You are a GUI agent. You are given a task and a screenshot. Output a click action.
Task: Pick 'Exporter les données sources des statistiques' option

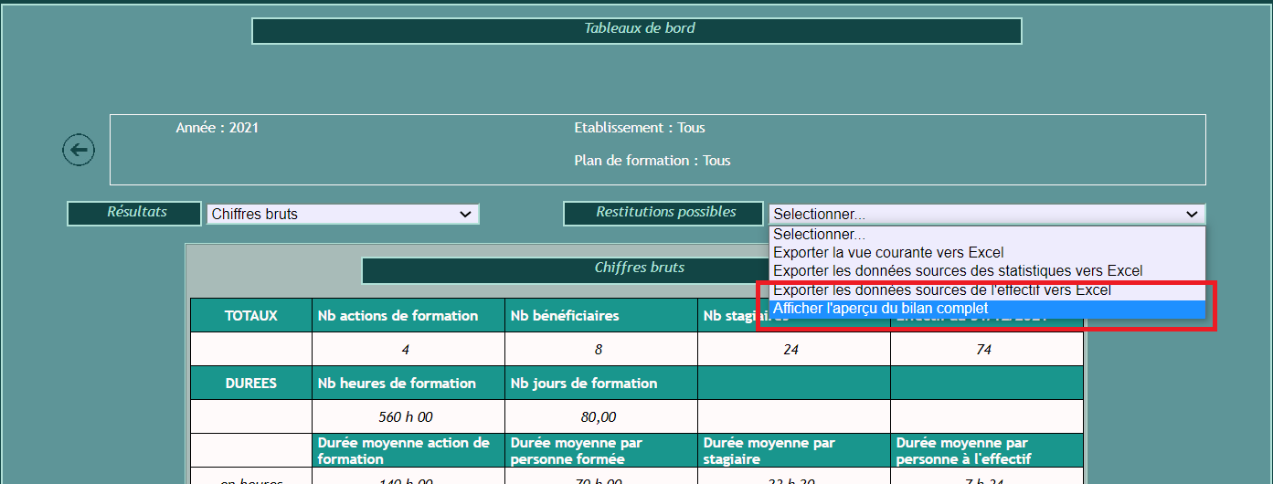click(957, 271)
